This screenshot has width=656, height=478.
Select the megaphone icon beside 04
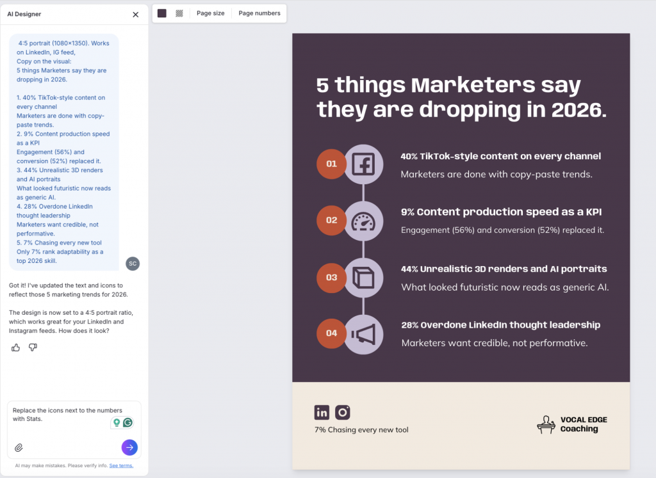coord(363,335)
